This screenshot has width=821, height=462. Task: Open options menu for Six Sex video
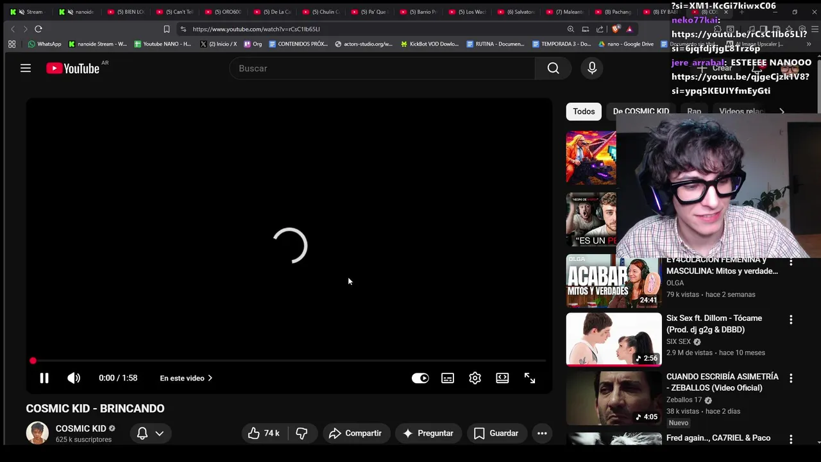[x=791, y=320]
